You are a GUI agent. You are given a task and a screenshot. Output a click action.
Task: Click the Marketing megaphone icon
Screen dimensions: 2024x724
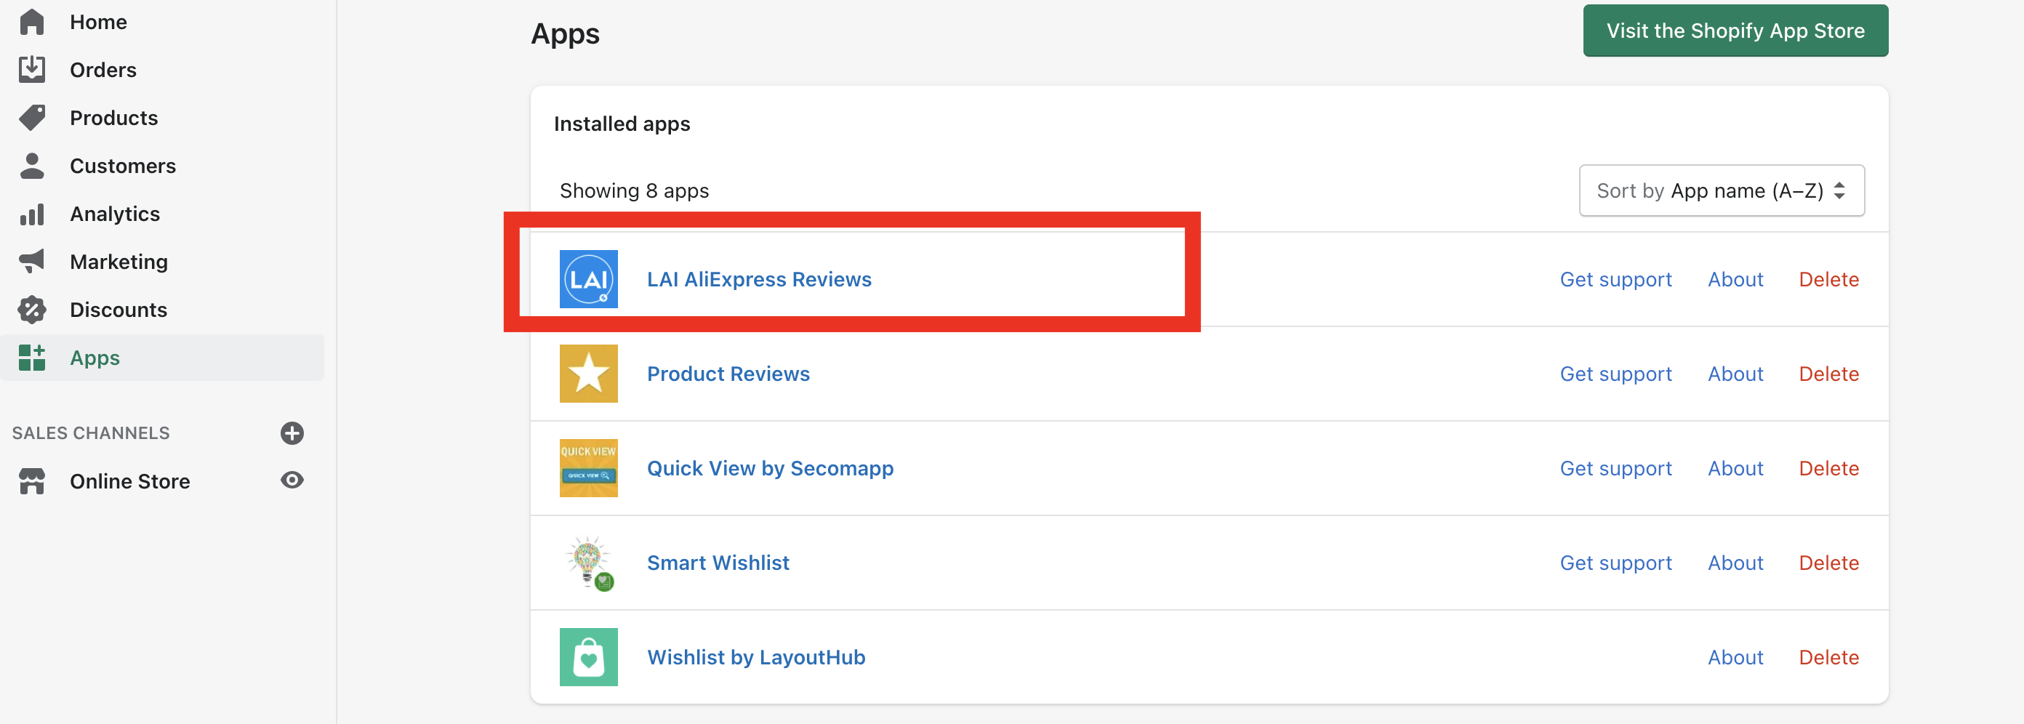click(x=31, y=262)
